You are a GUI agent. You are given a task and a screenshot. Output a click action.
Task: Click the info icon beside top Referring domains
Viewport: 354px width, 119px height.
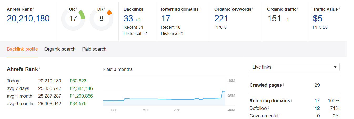coord(200,8)
